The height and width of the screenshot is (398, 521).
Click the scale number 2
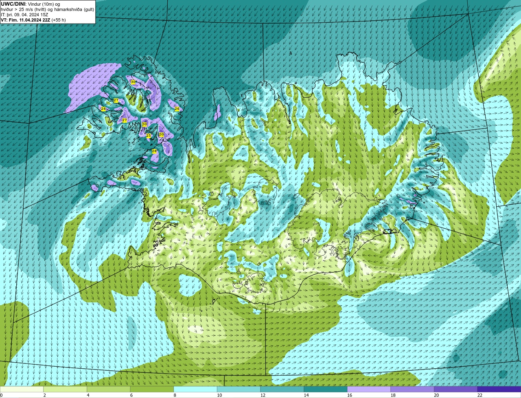click(x=44, y=395)
